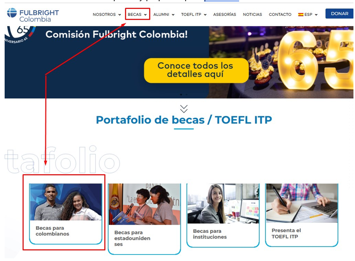This screenshot has height=261, width=355.
Task: Open the NOTICIAS page
Action: (252, 15)
